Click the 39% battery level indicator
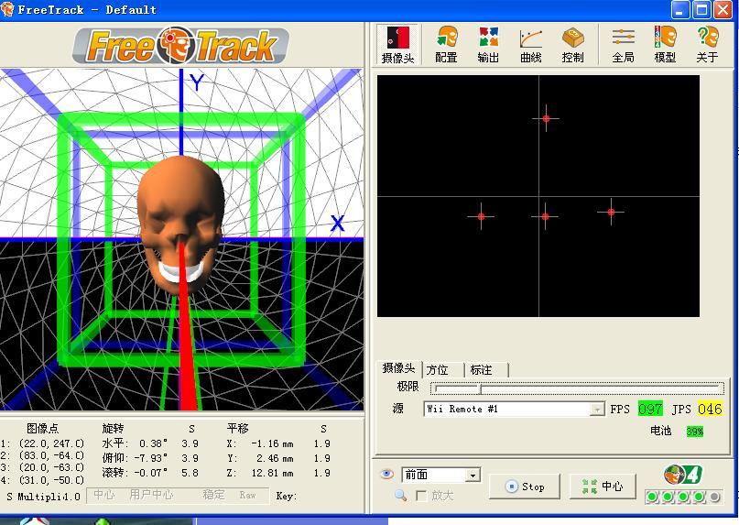739x525 pixels. pos(695,432)
